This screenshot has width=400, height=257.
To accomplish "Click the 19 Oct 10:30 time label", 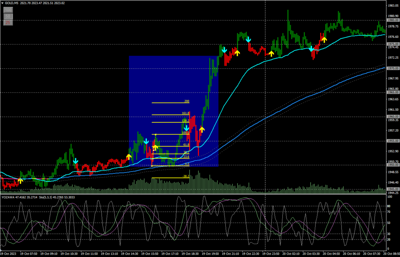I will pyautogui.click(x=70, y=254).
